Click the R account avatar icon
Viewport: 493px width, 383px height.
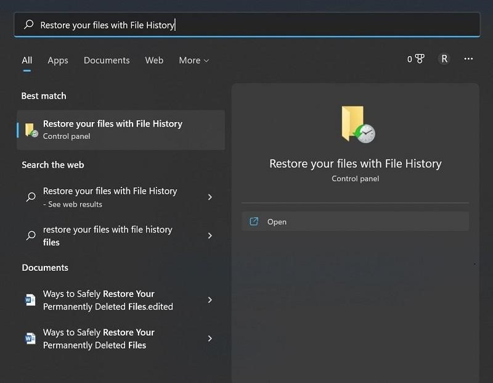[x=444, y=59]
